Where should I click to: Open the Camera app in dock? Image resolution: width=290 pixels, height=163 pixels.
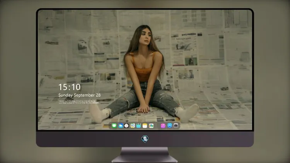[x=176, y=126]
